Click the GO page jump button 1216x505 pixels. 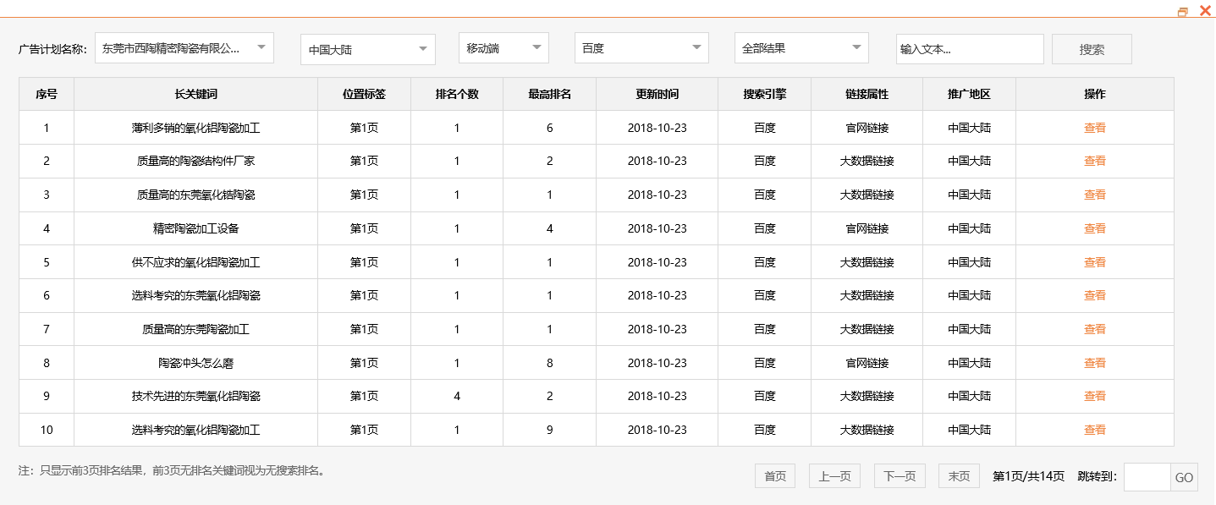(x=1183, y=475)
